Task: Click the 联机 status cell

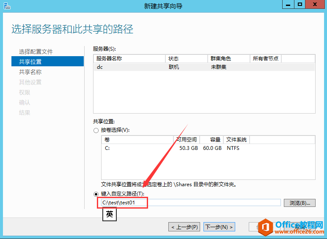Action: pyautogui.click(x=174, y=67)
